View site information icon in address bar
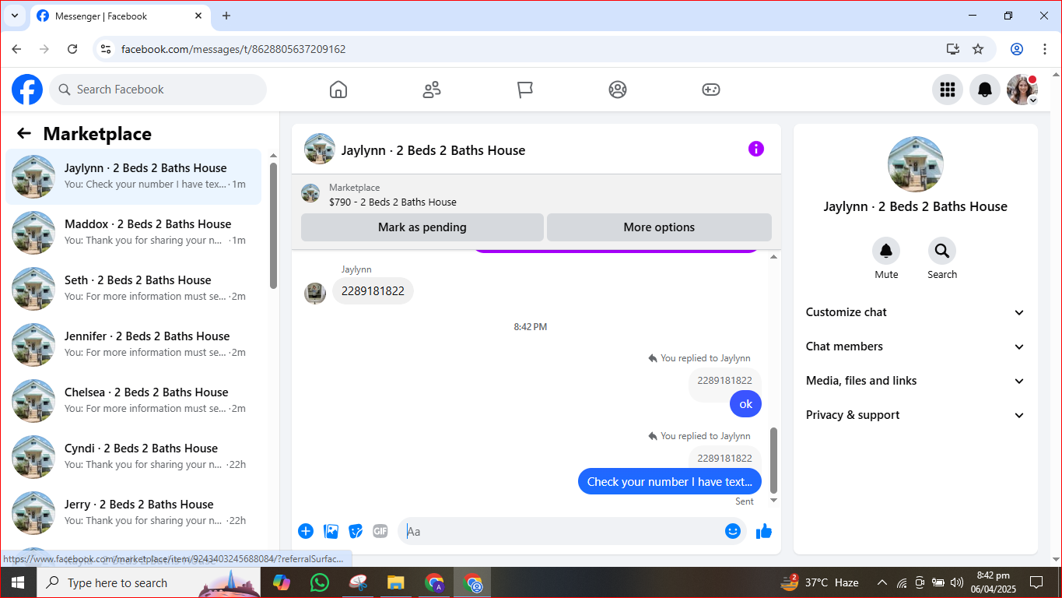Viewport: 1062px width, 598px height. point(106,49)
